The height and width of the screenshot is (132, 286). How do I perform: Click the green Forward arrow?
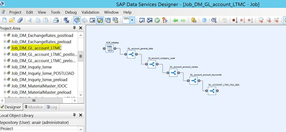(x=183, y=20)
